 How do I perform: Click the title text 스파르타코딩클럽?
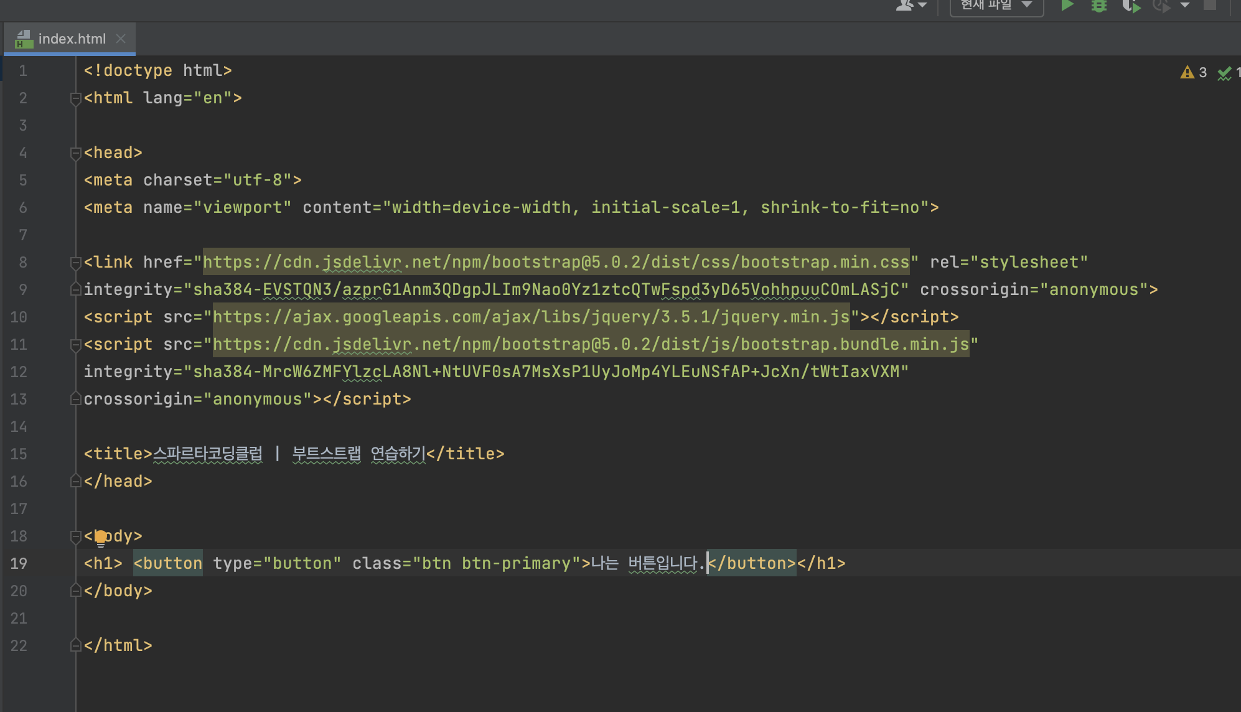[x=208, y=454]
